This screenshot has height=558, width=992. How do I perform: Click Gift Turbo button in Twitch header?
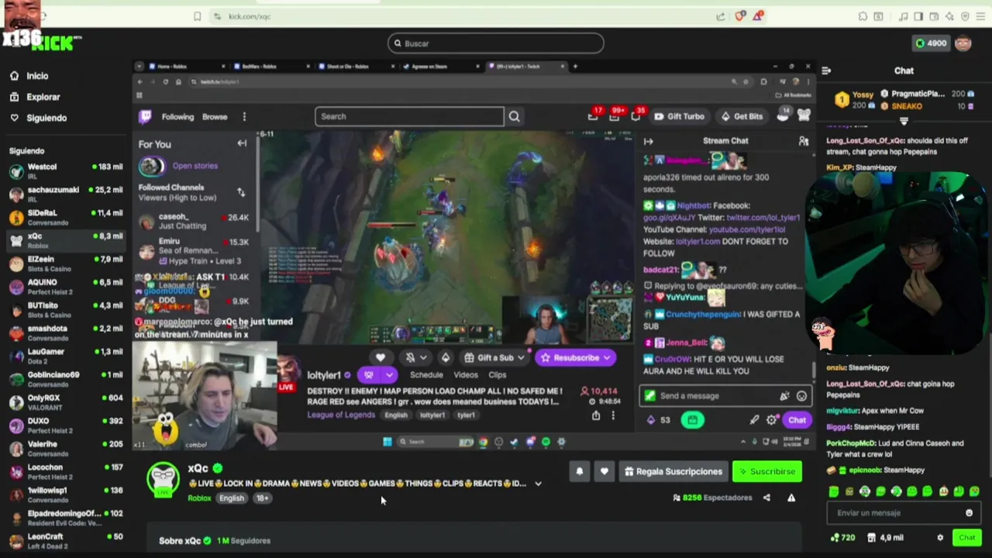[x=679, y=116]
